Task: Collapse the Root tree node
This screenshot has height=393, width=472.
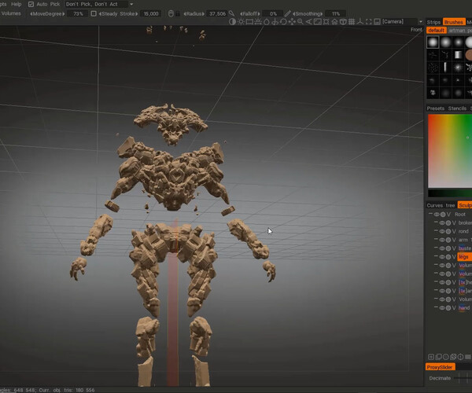Action: pos(430,214)
